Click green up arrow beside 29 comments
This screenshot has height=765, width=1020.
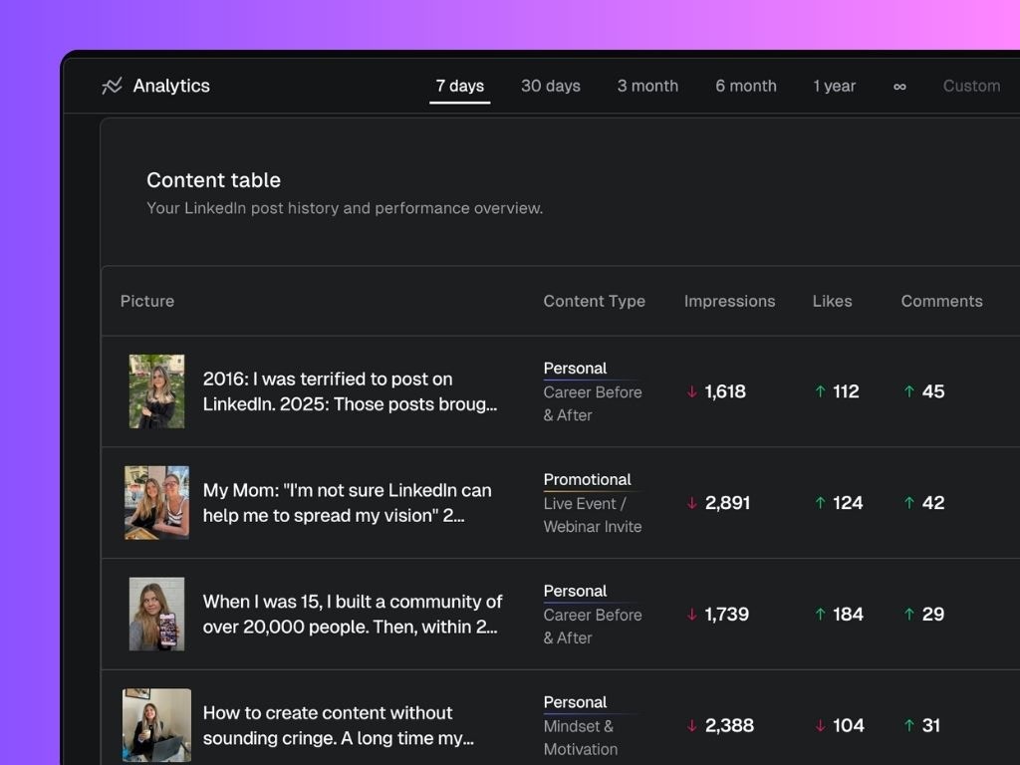click(909, 614)
